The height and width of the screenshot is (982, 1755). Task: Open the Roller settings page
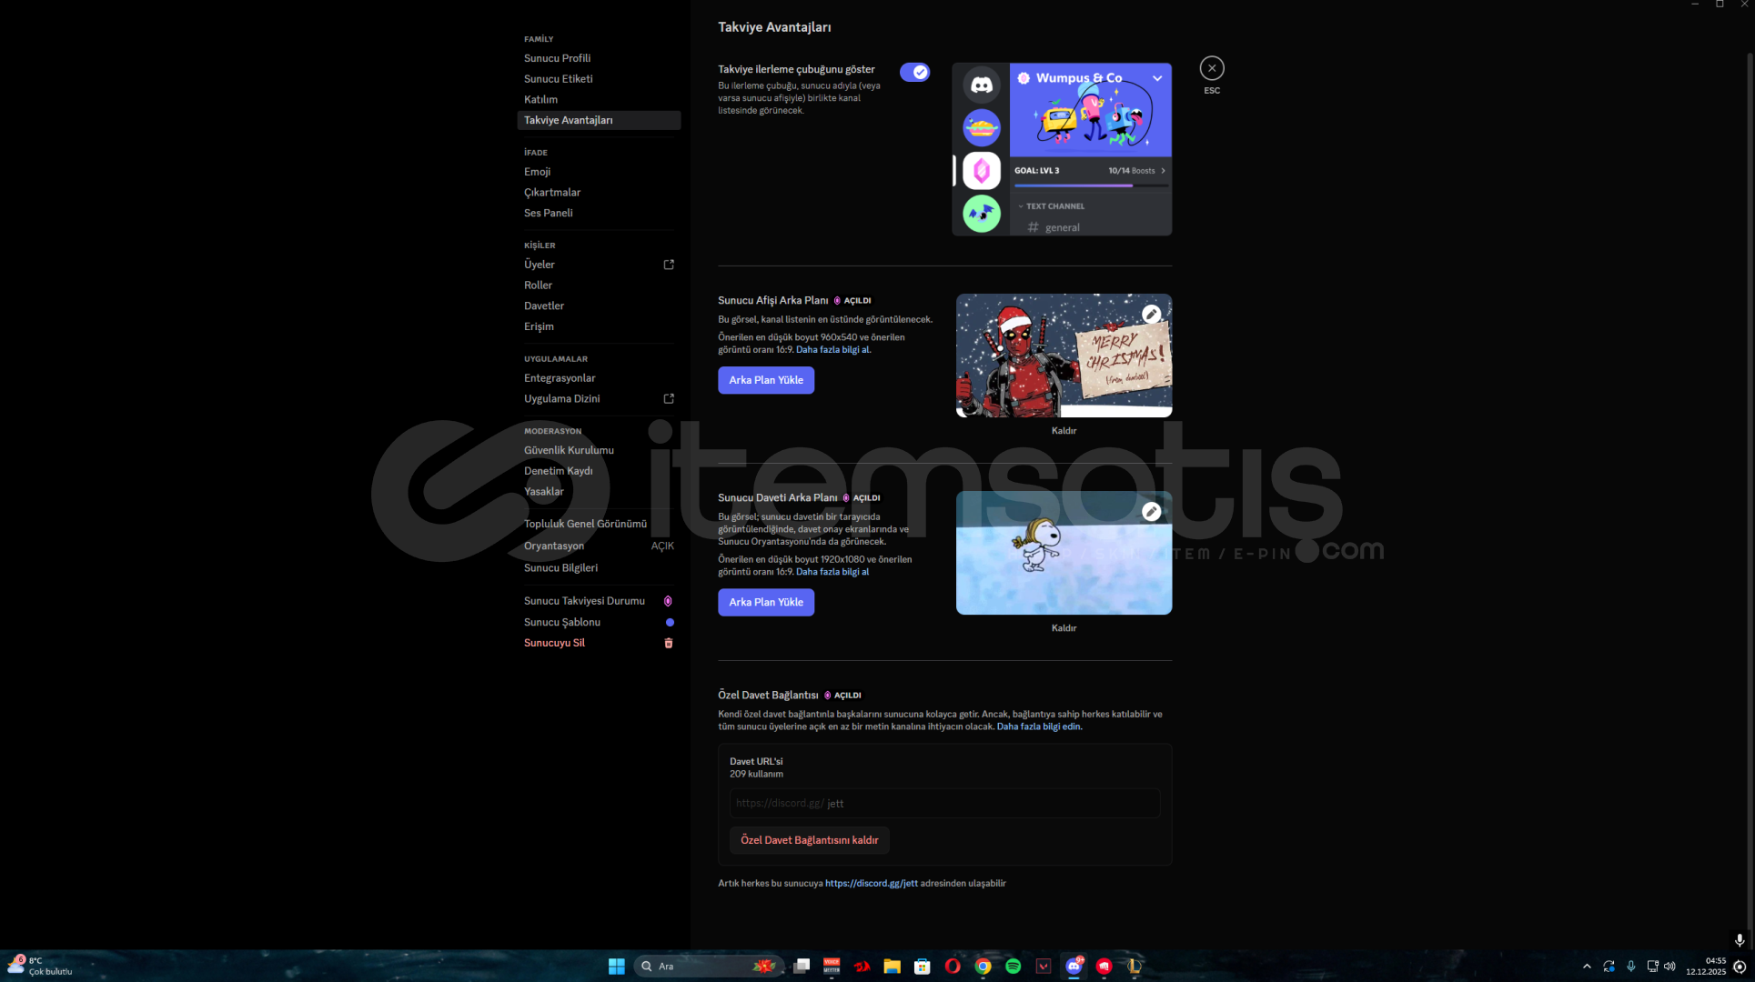[x=538, y=286]
